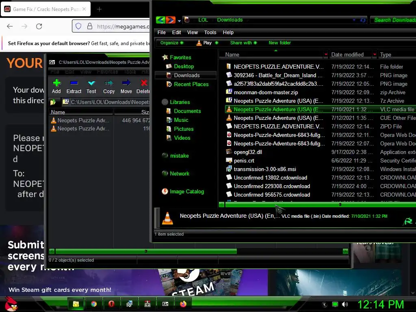Select Network in the navigation pane
Image resolution: width=416 pixels, height=312 pixels.
point(179,173)
